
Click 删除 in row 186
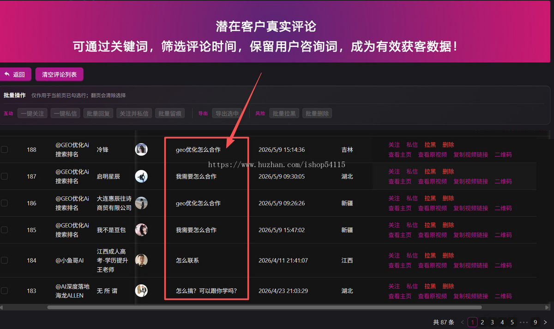(x=448, y=198)
